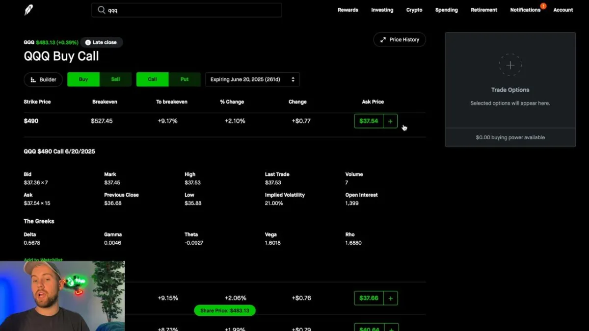Click the Ask Price column header
Image resolution: width=589 pixels, height=331 pixels.
[373, 102]
